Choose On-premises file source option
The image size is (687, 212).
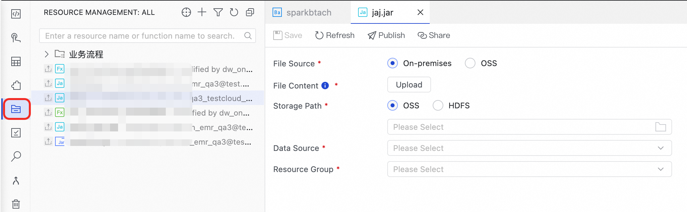(x=393, y=63)
